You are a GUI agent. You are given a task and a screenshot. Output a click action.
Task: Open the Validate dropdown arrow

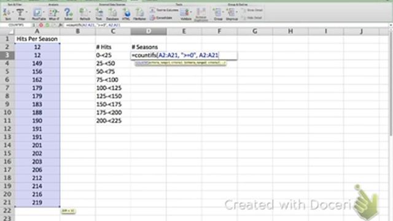tap(190, 12)
